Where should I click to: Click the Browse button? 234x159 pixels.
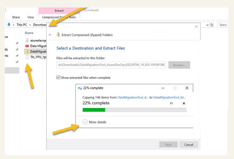179,65
